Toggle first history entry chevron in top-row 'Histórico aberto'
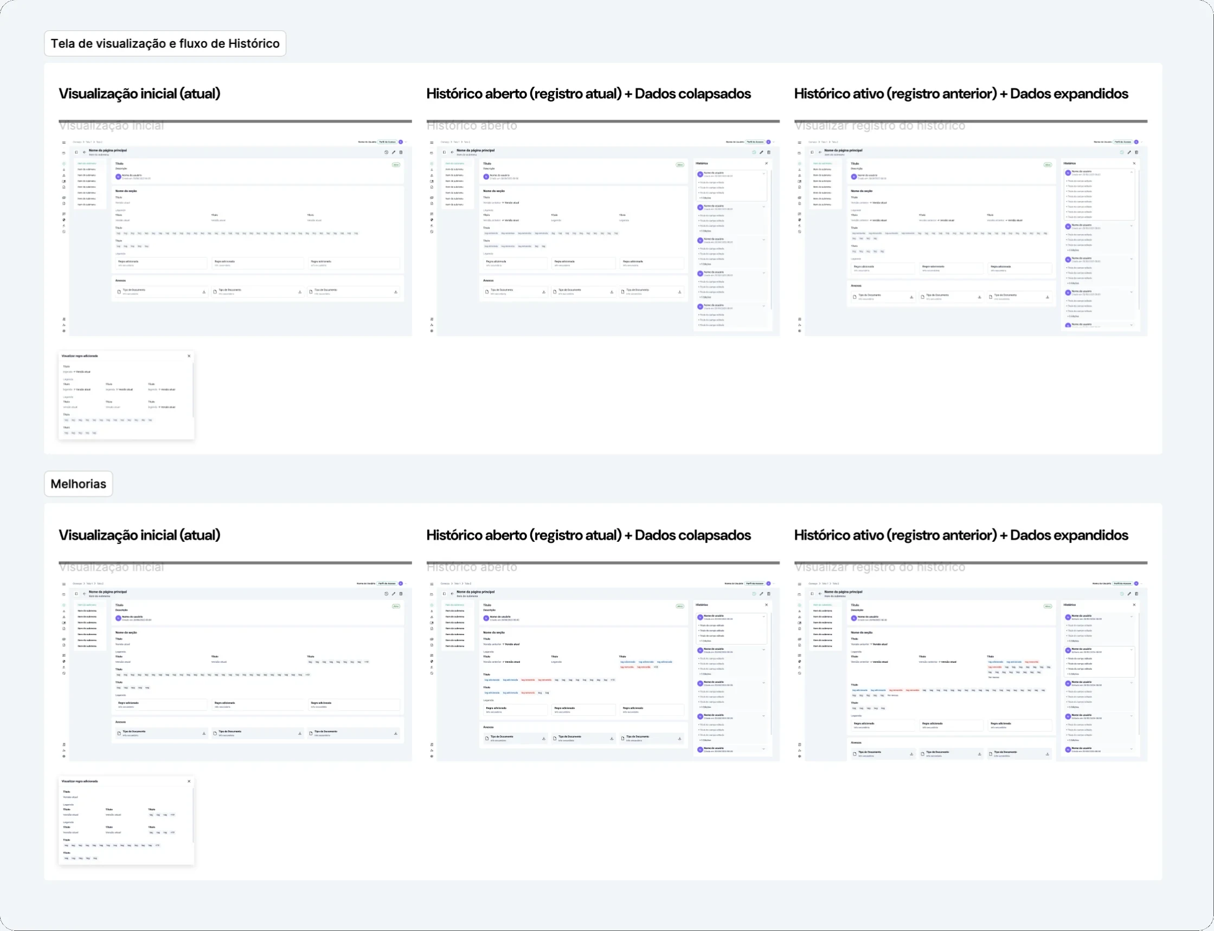1214x931 pixels. pos(764,173)
